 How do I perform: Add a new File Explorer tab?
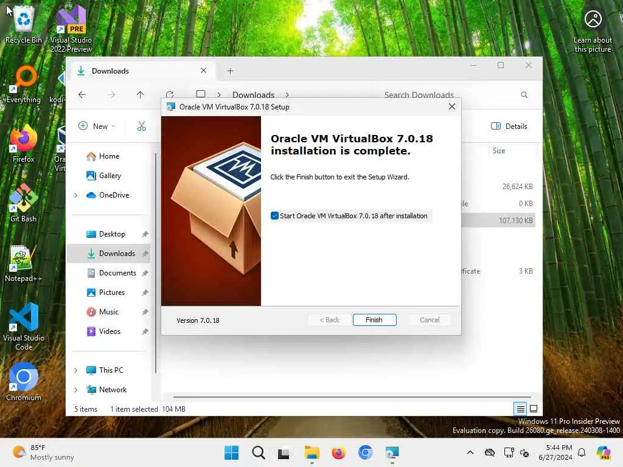[x=230, y=71]
